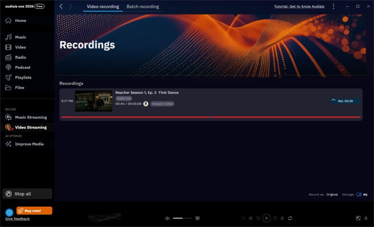Open the equalizer settings icon
Image resolution: width=374 pixels, height=227 pixels.
(x=197, y=218)
